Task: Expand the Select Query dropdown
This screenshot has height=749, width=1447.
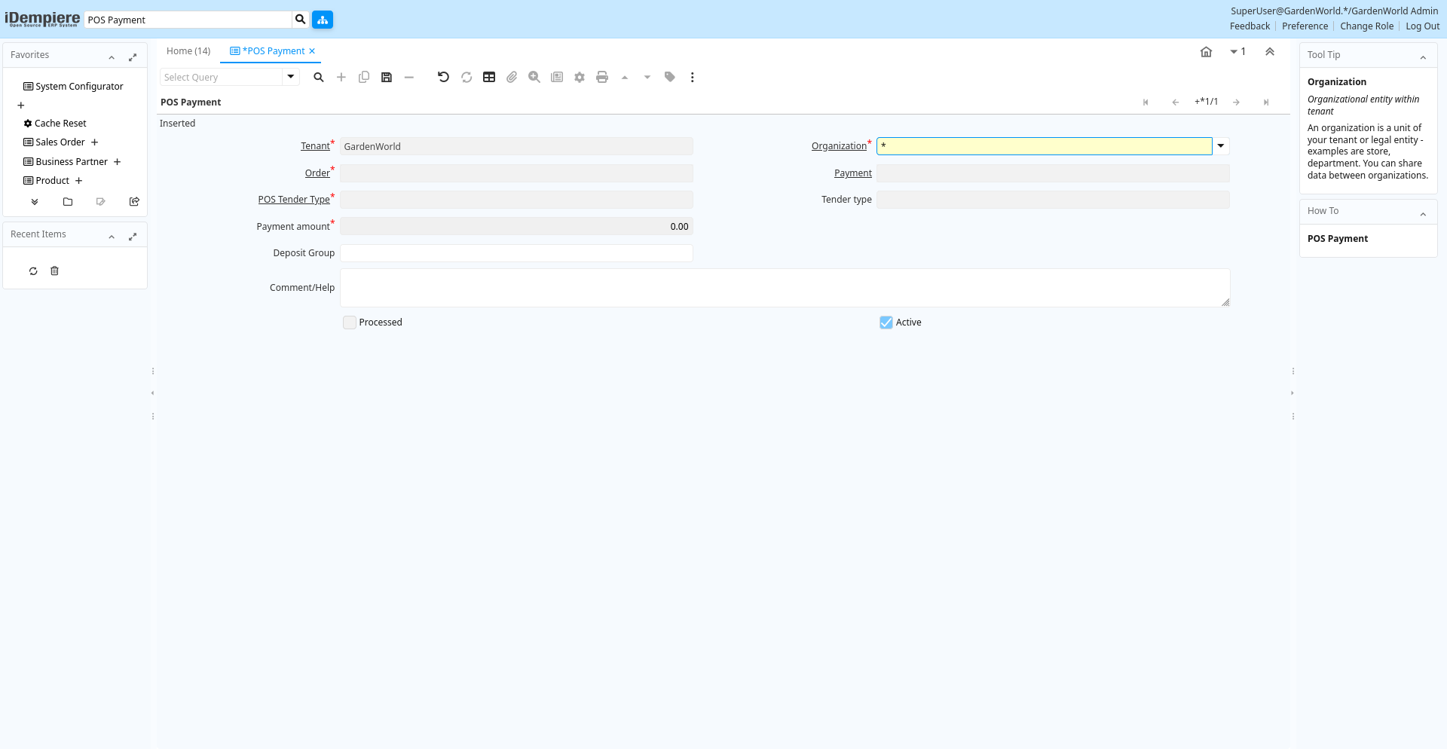Action: coord(291,77)
